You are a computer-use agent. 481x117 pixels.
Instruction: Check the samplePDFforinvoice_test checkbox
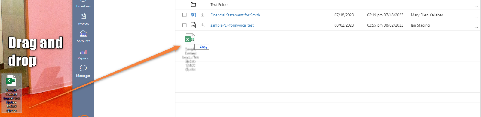pyautogui.click(x=185, y=25)
